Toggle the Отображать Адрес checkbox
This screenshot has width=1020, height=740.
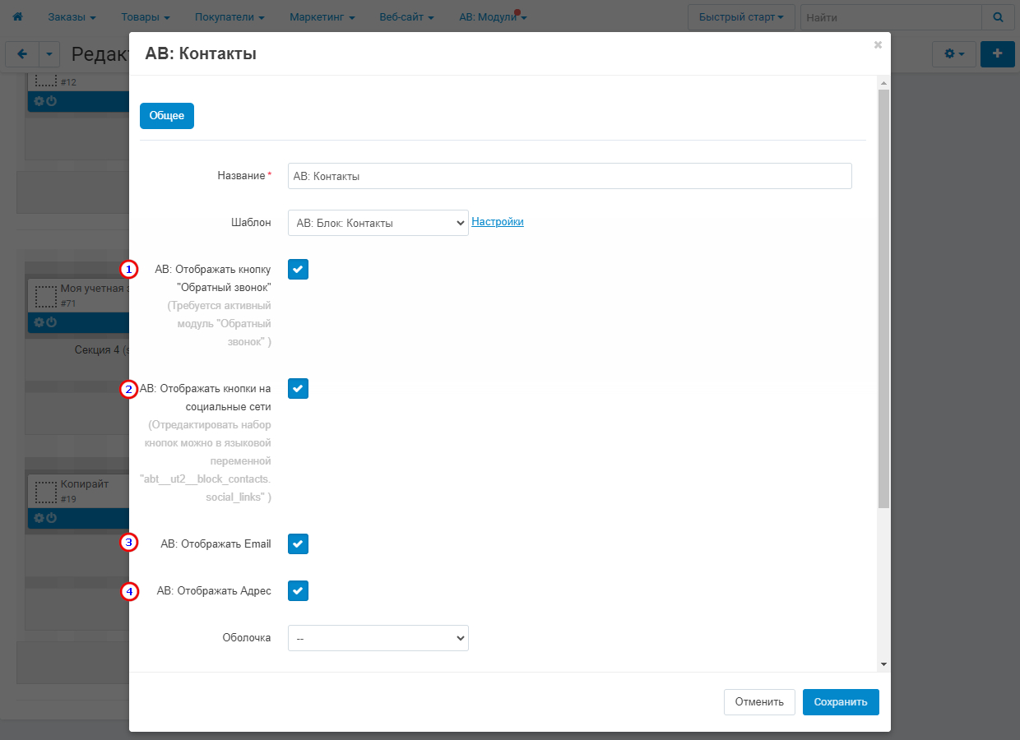298,590
